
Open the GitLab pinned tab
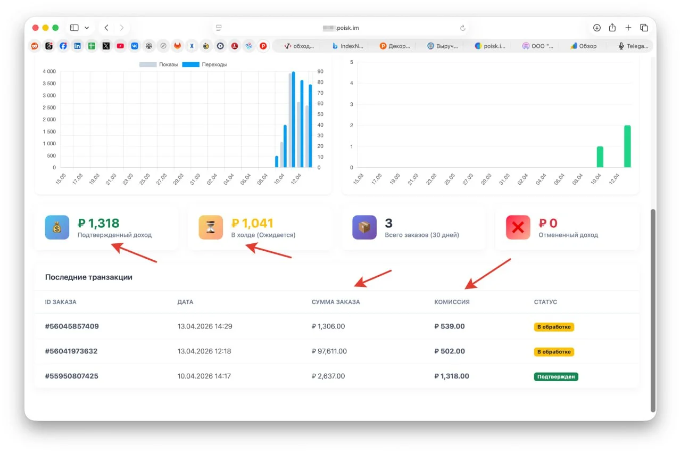point(177,46)
